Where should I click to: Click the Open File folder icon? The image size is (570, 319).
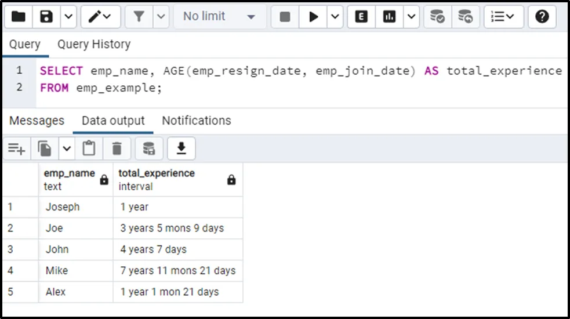[19, 17]
